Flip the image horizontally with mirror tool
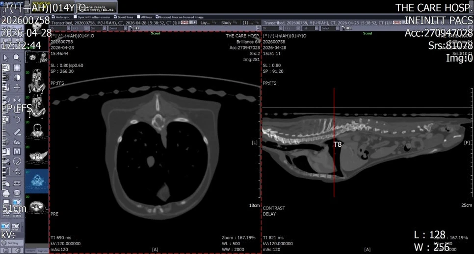The width and height of the screenshot is (474, 254). pyautogui.click(x=17, y=99)
